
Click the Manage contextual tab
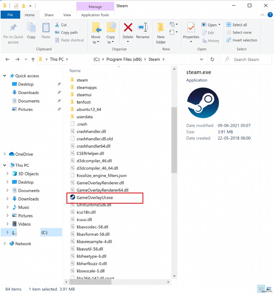click(95, 7)
